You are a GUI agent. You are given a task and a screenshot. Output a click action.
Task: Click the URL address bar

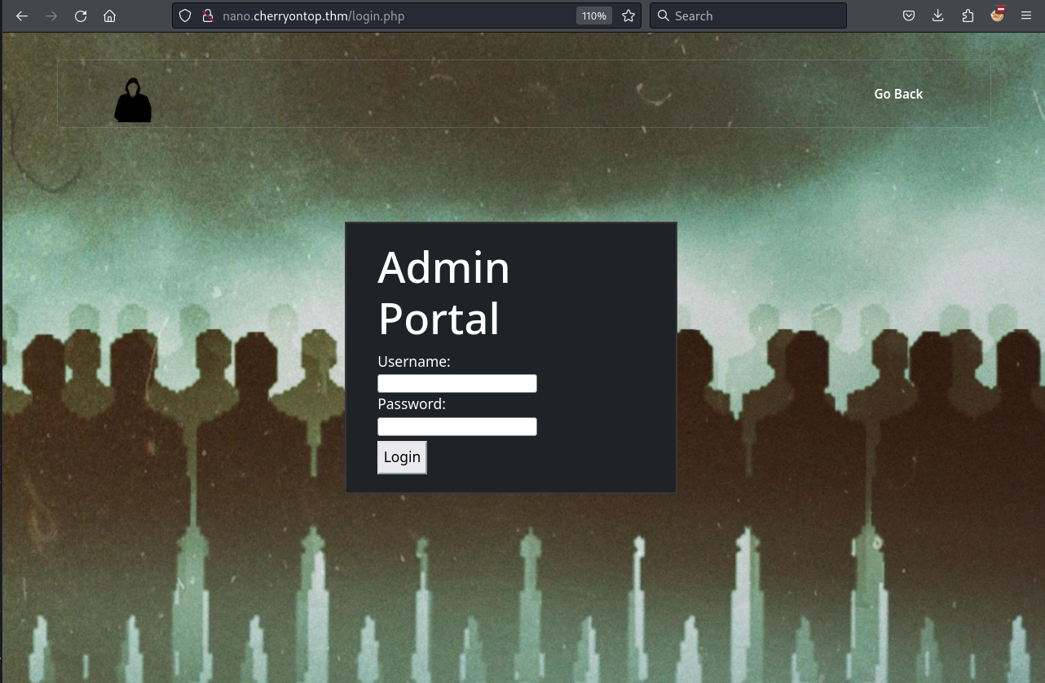pos(391,15)
